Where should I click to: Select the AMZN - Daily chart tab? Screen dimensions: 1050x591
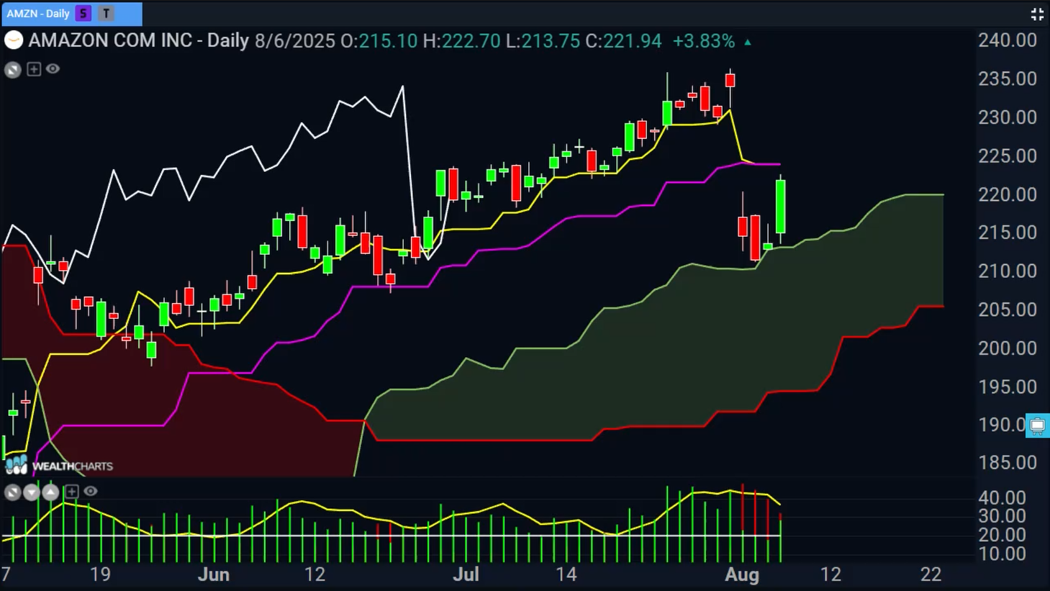click(71, 14)
